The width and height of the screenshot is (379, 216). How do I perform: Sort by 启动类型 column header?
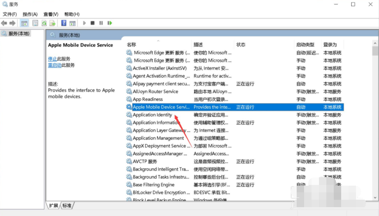(x=305, y=45)
